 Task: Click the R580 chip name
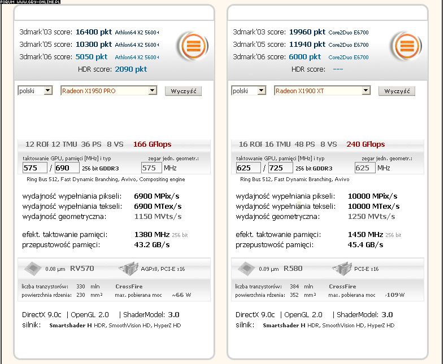pyautogui.click(x=293, y=269)
